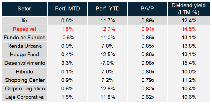Select the Fundo de Fundos cell
The width and height of the screenshot is (212, 104).
point(24,38)
